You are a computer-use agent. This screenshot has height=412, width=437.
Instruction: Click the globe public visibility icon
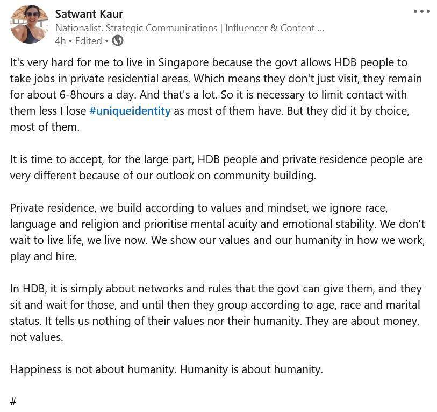tap(118, 41)
